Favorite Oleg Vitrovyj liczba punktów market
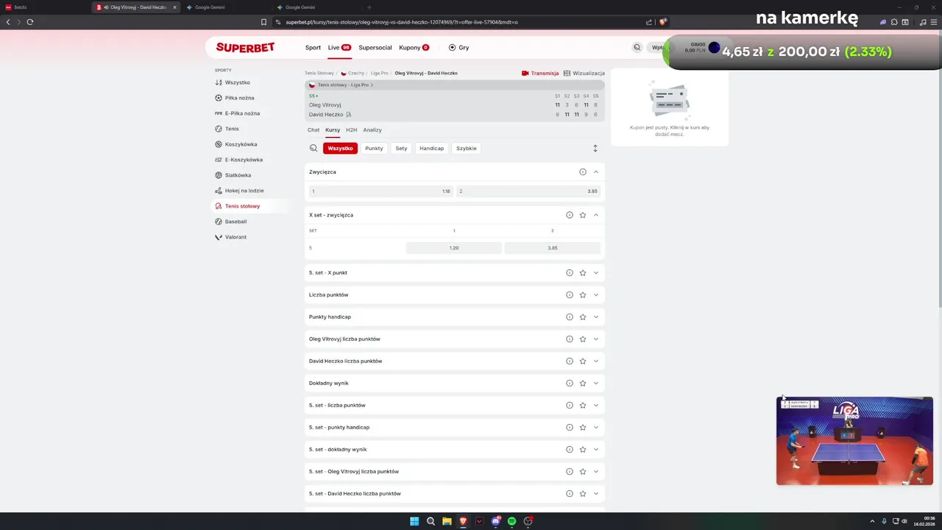The width and height of the screenshot is (942, 530). [583, 339]
